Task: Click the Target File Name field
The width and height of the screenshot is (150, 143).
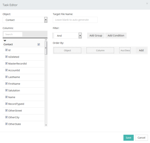Action: pos(75,20)
